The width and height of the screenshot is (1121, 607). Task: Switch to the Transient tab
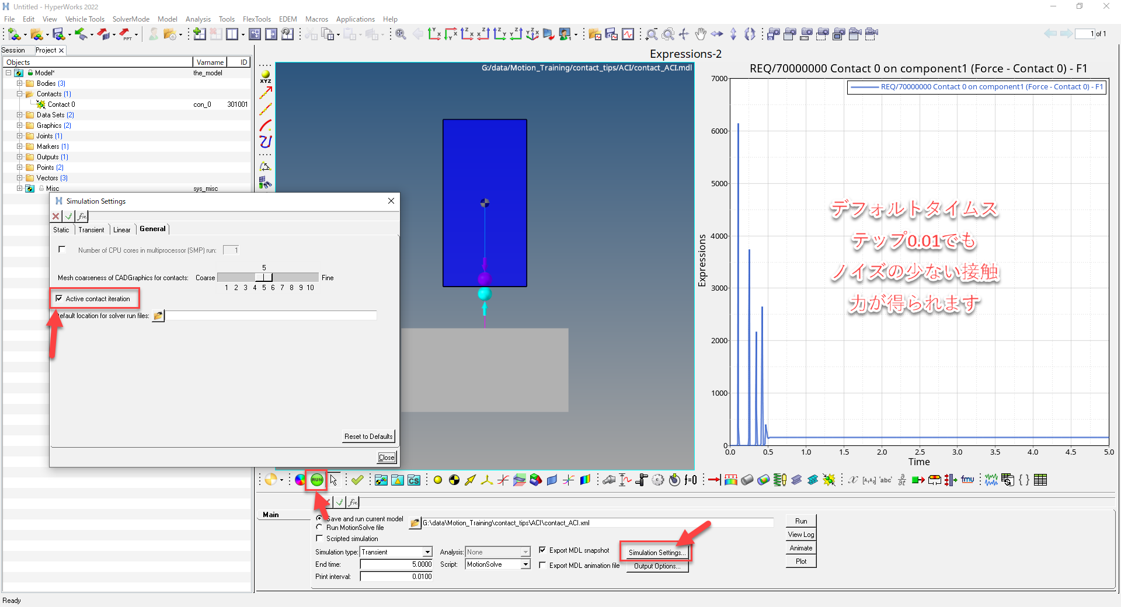pyautogui.click(x=92, y=230)
